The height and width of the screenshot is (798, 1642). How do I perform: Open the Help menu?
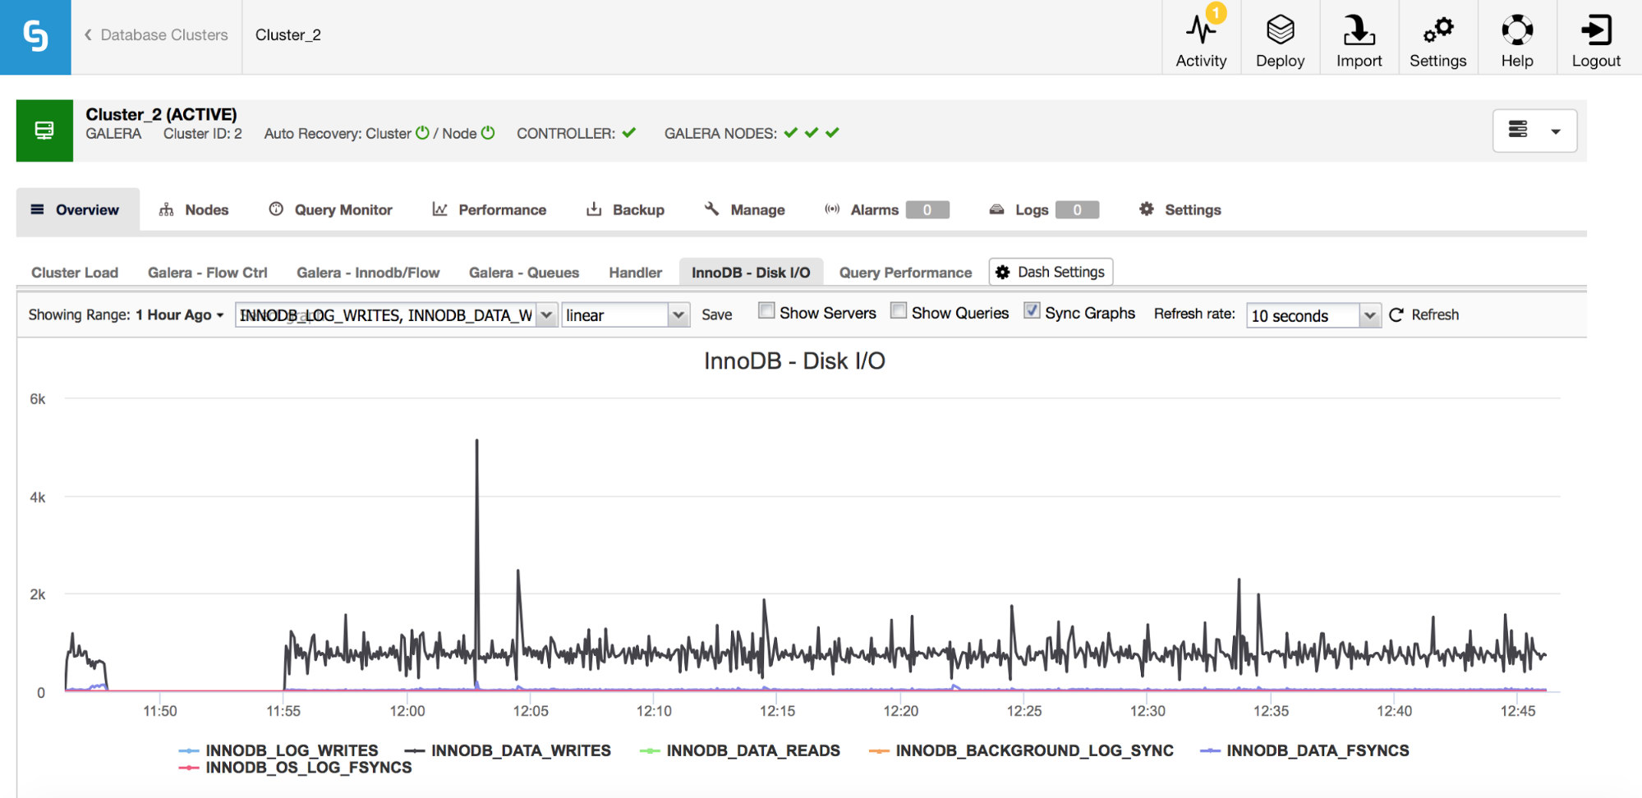pos(1516,38)
